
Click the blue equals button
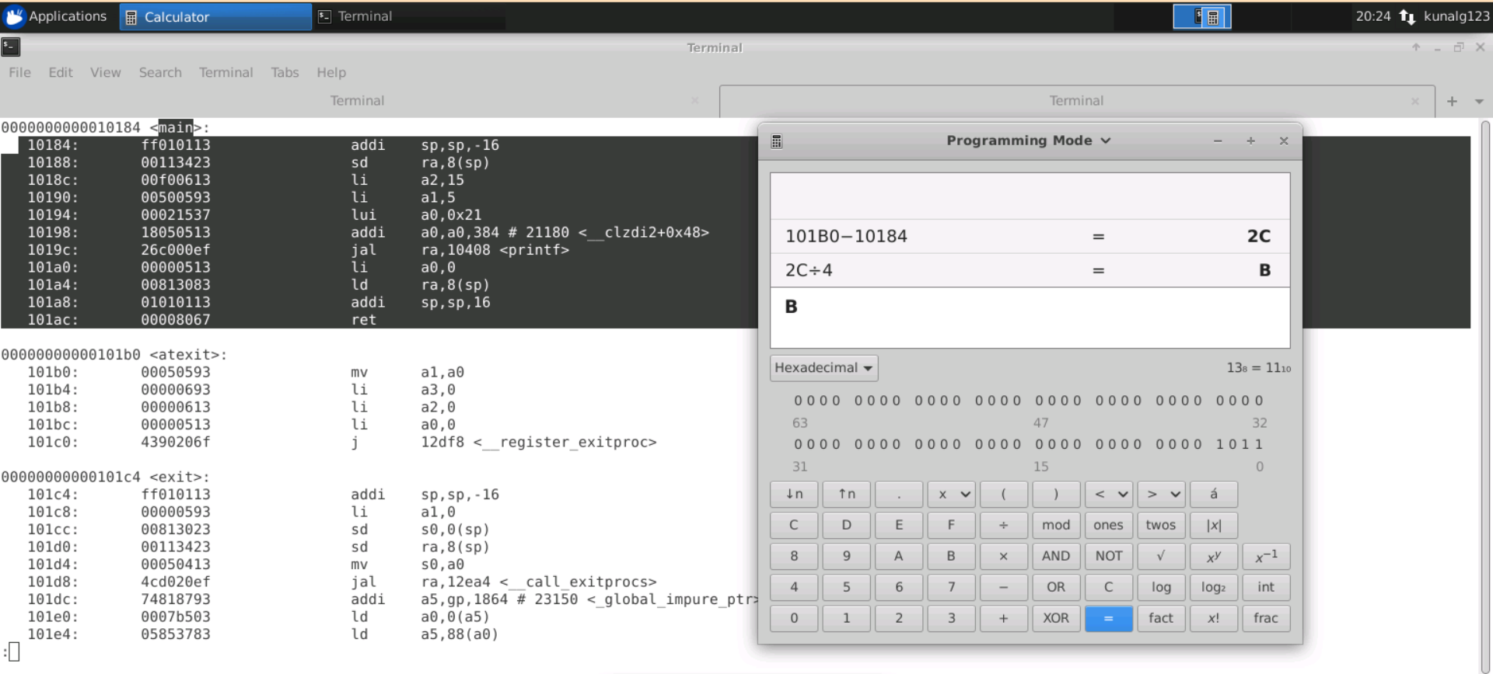pyautogui.click(x=1108, y=618)
